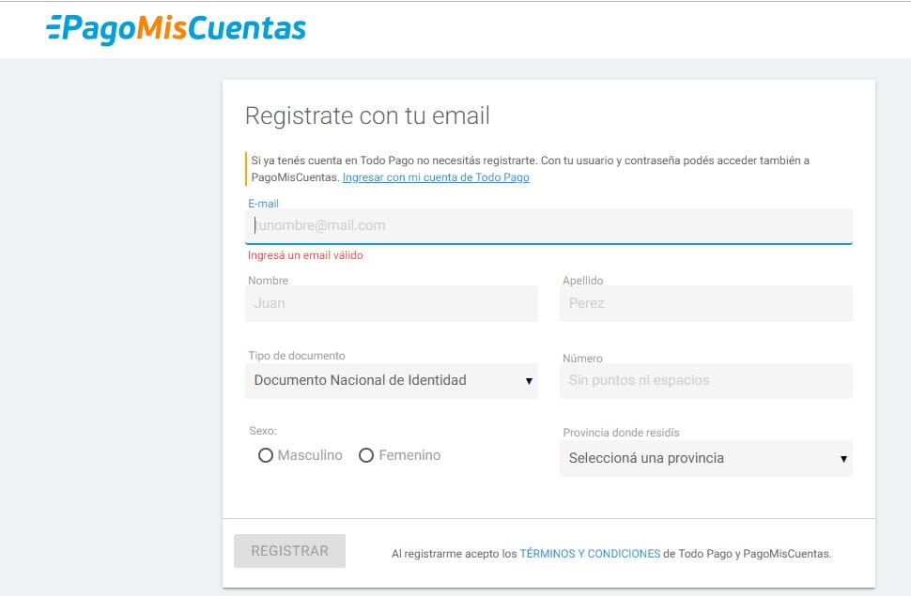Click the Nombre input field
The height and width of the screenshot is (596, 911).
coord(392,303)
